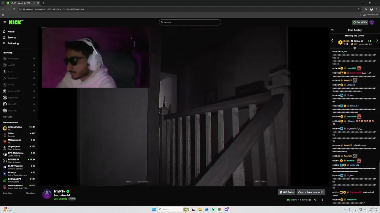Mute the N1zKTv tab audio

pyautogui.click(x=34, y=3)
